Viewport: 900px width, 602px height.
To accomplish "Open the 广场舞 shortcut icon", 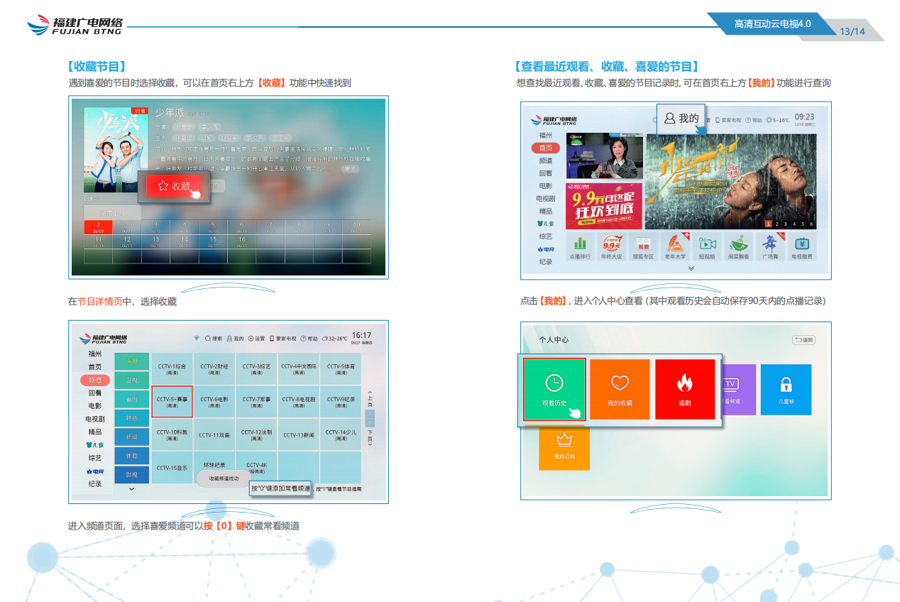I will (x=770, y=246).
